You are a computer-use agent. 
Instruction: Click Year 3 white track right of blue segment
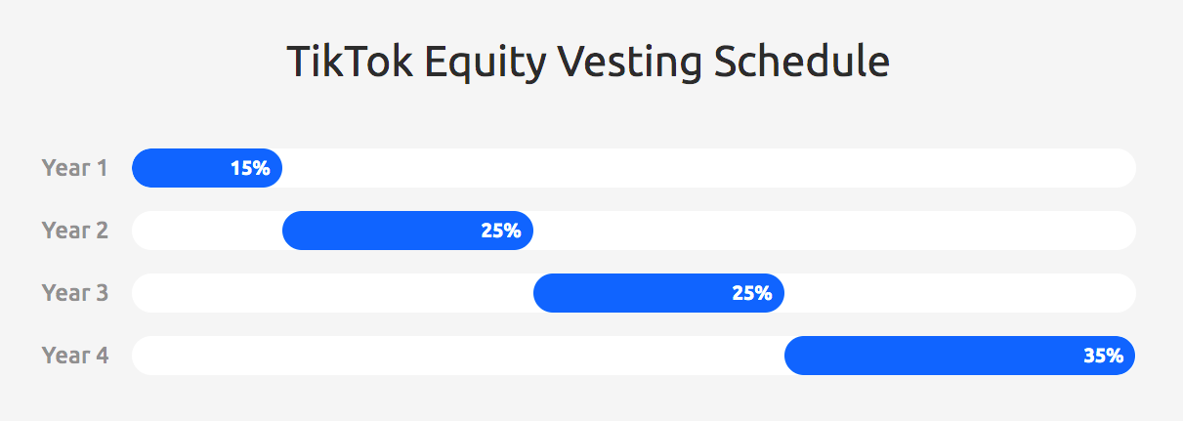[x=959, y=293]
